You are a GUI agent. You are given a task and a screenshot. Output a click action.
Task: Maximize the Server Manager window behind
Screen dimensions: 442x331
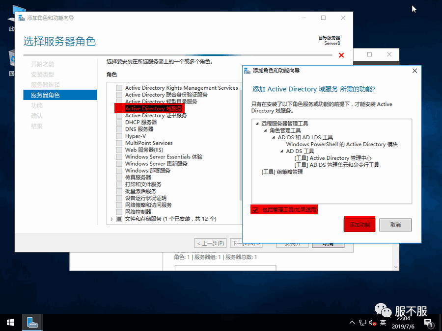click(x=369, y=54)
